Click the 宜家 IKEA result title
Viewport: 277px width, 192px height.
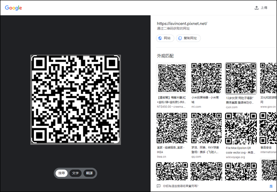tap(171, 150)
